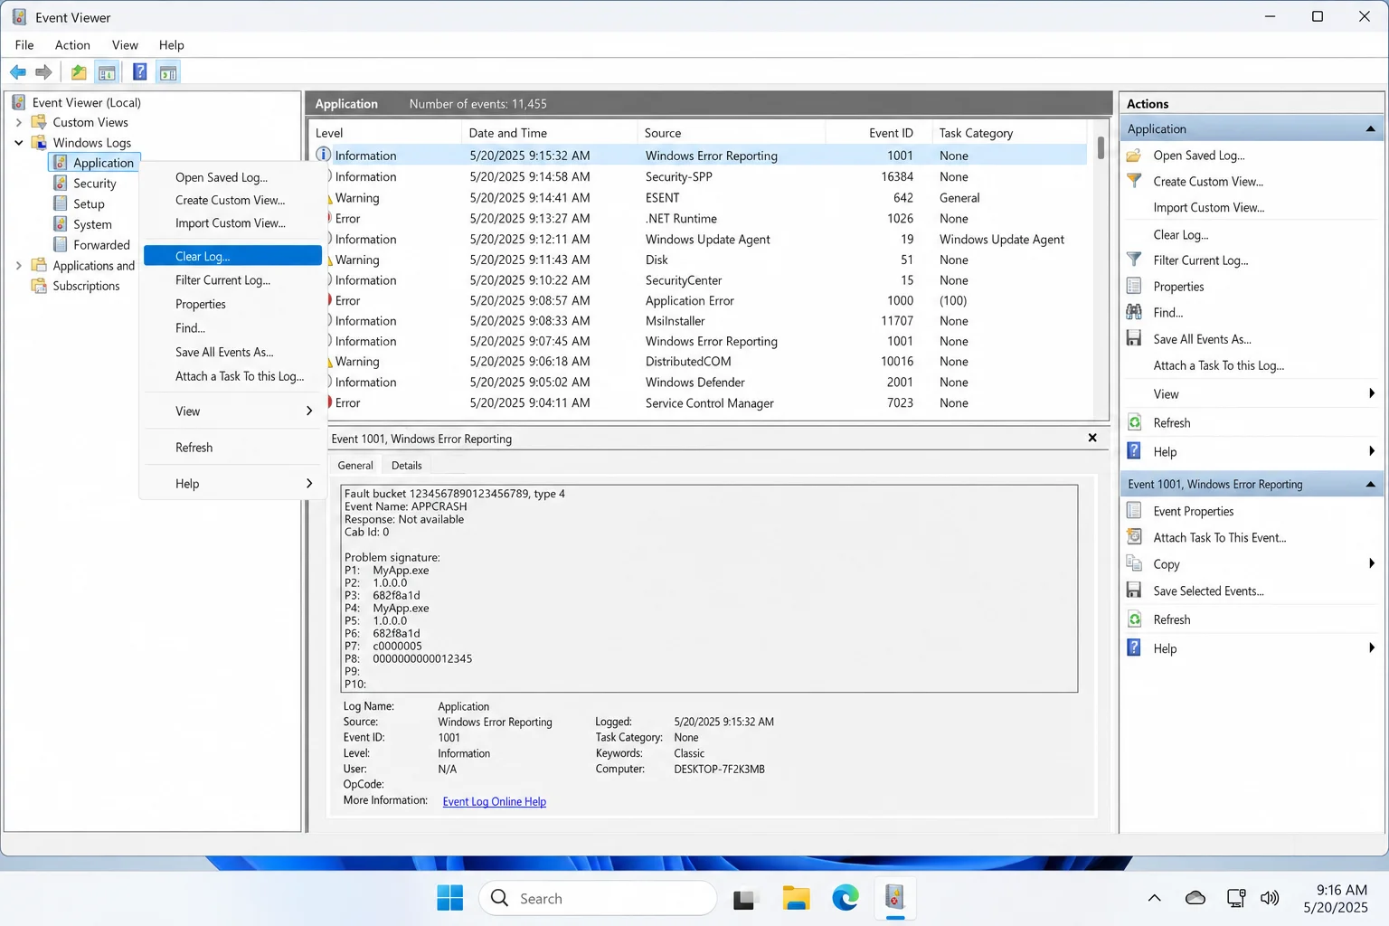The height and width of the screenshot is (926, 1389).
Task: Choose Open Saved Log in context menu
Action: 232,177
